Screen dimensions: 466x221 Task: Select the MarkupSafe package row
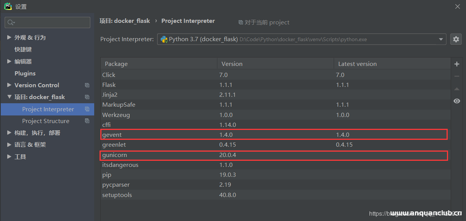(275, 104)
